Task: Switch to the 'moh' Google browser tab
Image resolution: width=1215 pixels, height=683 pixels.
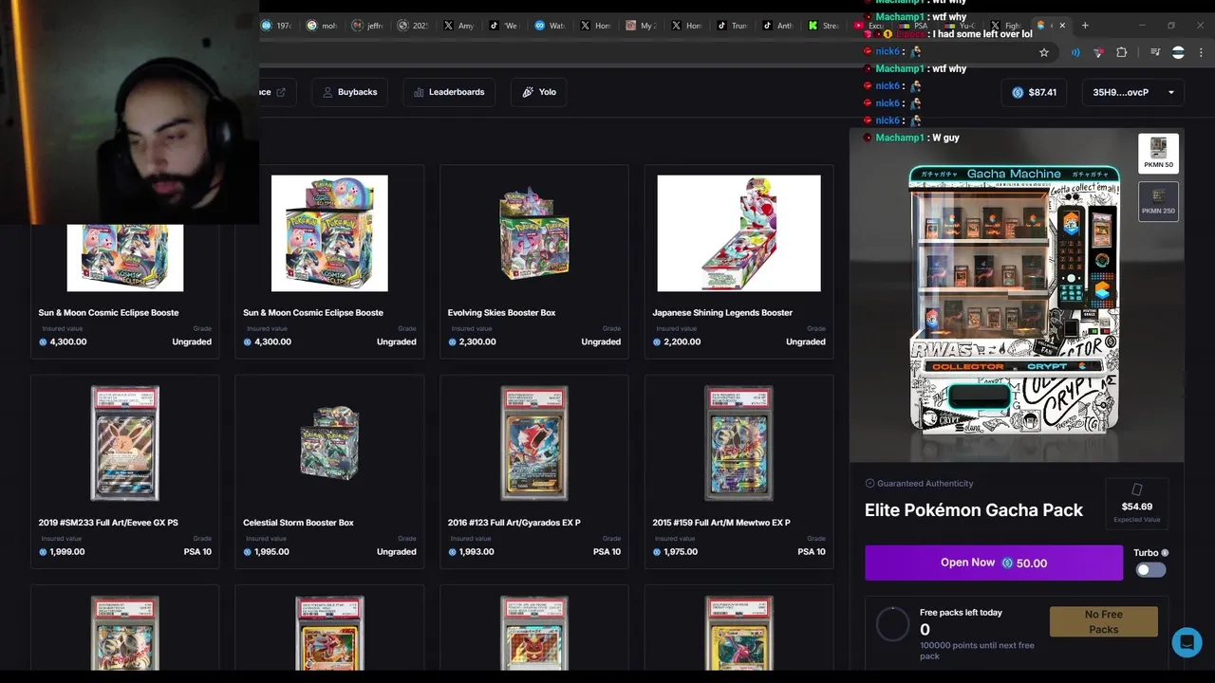Action: click(323, 26)
